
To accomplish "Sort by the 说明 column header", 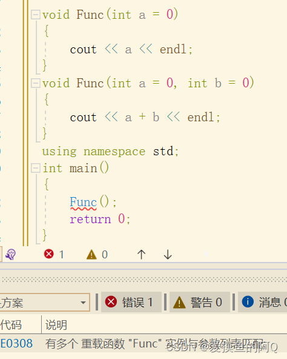I will [56, 324].
